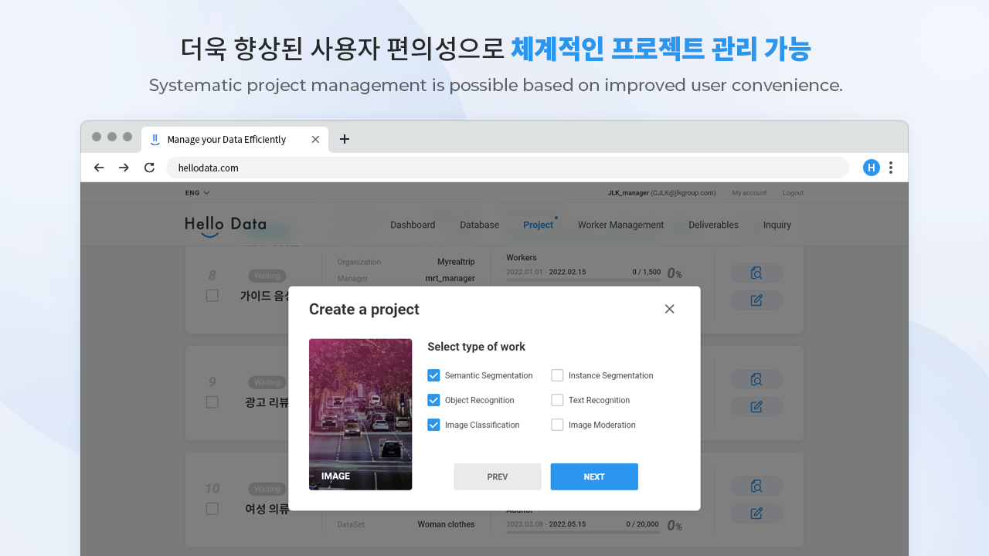Click the Waiting status badge of project 10
Viewport: 989px width, 556px height.
[267, 489]
